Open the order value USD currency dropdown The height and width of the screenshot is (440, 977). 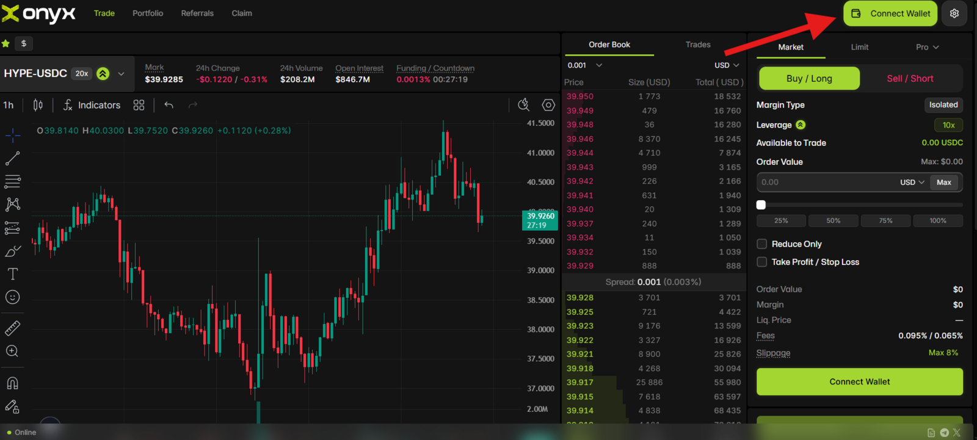tap(912, 182)
